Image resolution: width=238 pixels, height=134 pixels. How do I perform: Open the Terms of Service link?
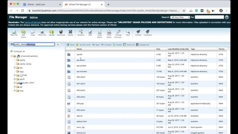(32, 22)
